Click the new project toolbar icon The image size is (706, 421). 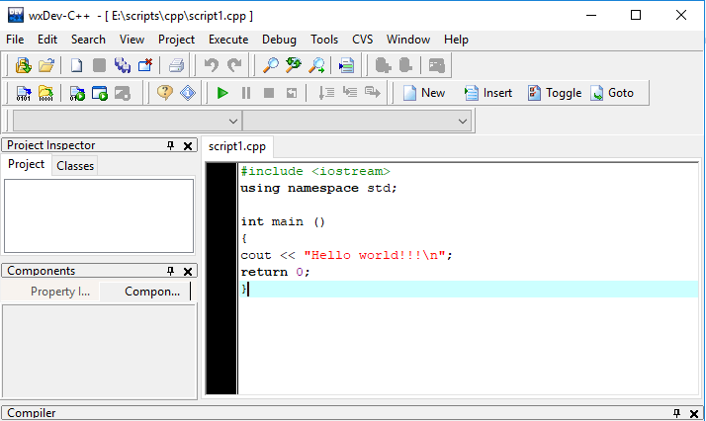(x=23, y=65)
